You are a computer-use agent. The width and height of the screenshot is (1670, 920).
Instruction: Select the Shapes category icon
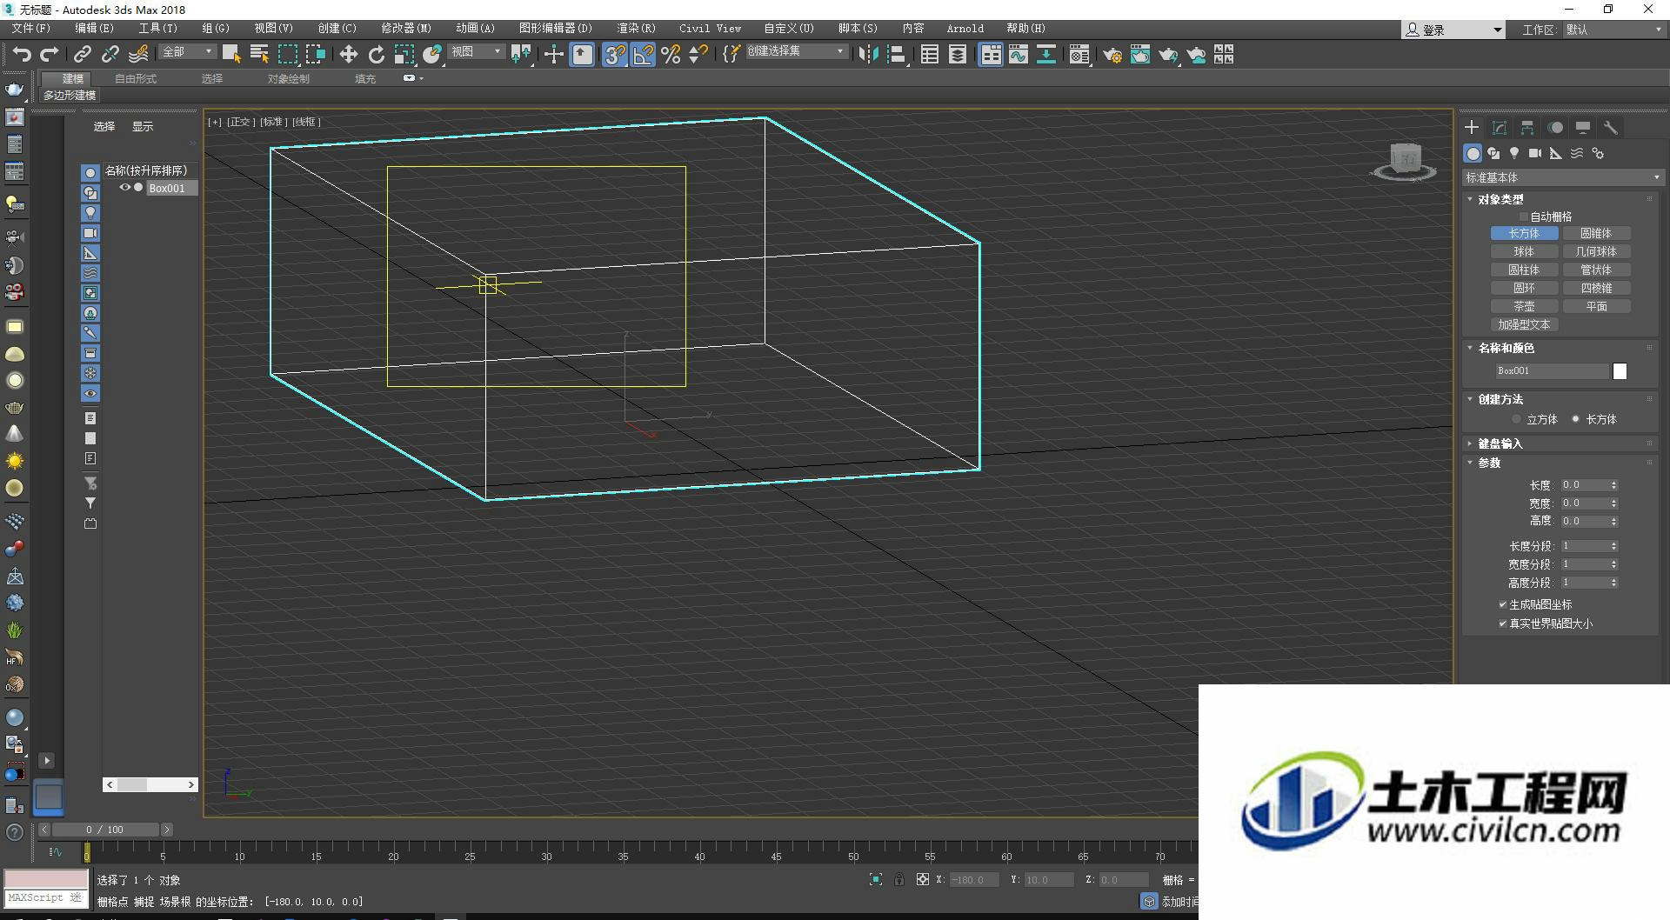pyautogui.click(x=1493, y=153)
